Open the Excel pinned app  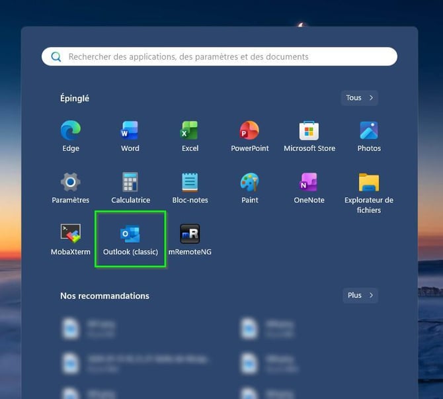coord(190,136)
